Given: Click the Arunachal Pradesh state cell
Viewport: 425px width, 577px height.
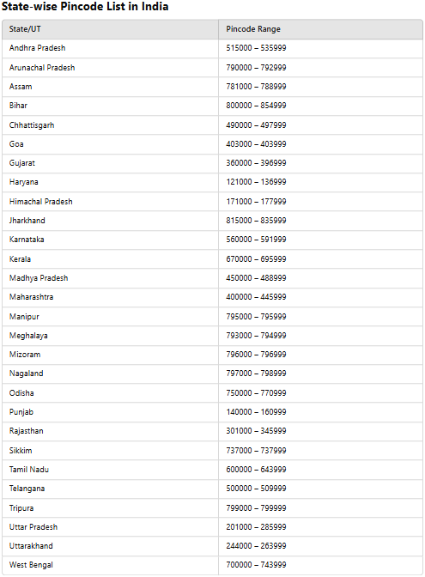Looking at the screenshot, I should [x=42, y=68].
